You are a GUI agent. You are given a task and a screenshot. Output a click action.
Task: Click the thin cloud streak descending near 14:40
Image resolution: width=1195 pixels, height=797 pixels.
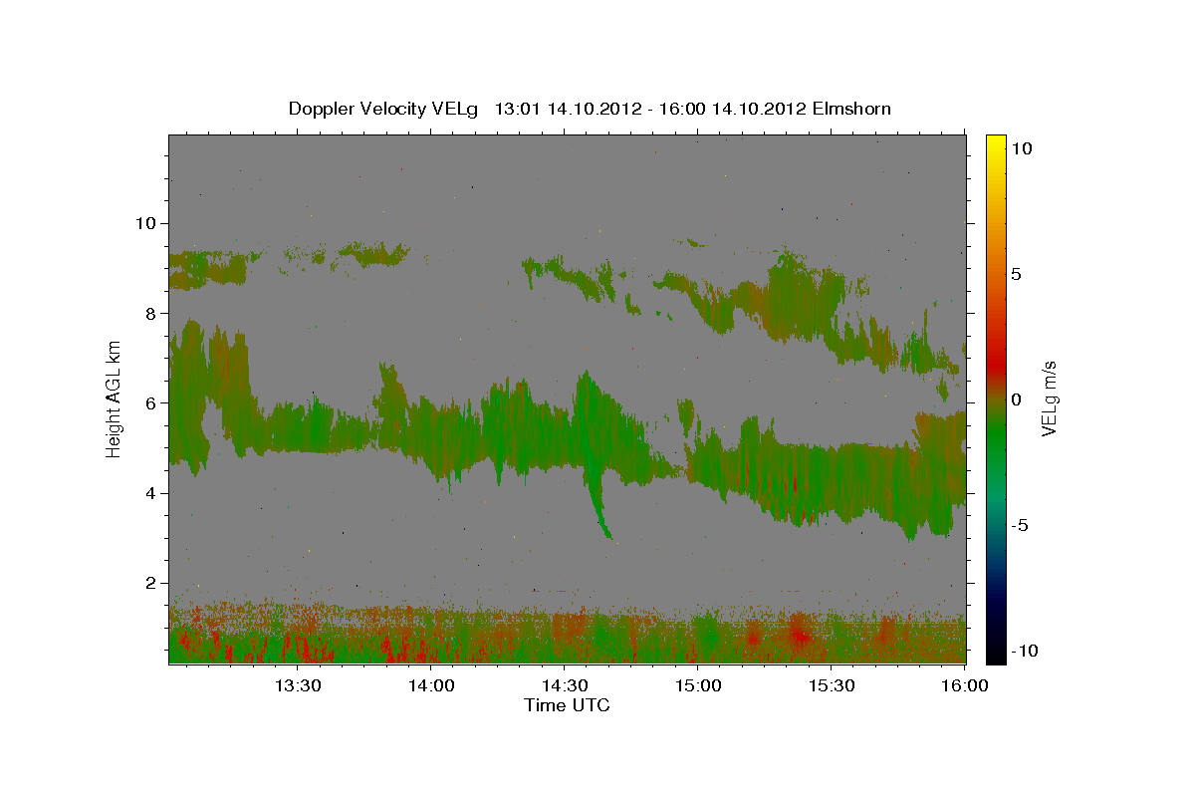click(x=598, y=506)
